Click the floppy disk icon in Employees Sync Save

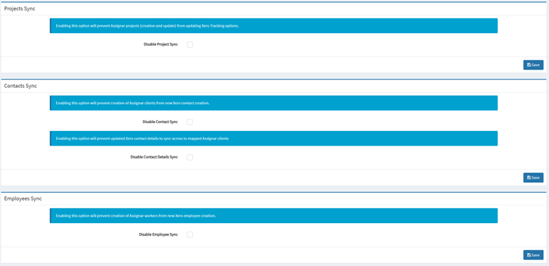click(529, 255)
